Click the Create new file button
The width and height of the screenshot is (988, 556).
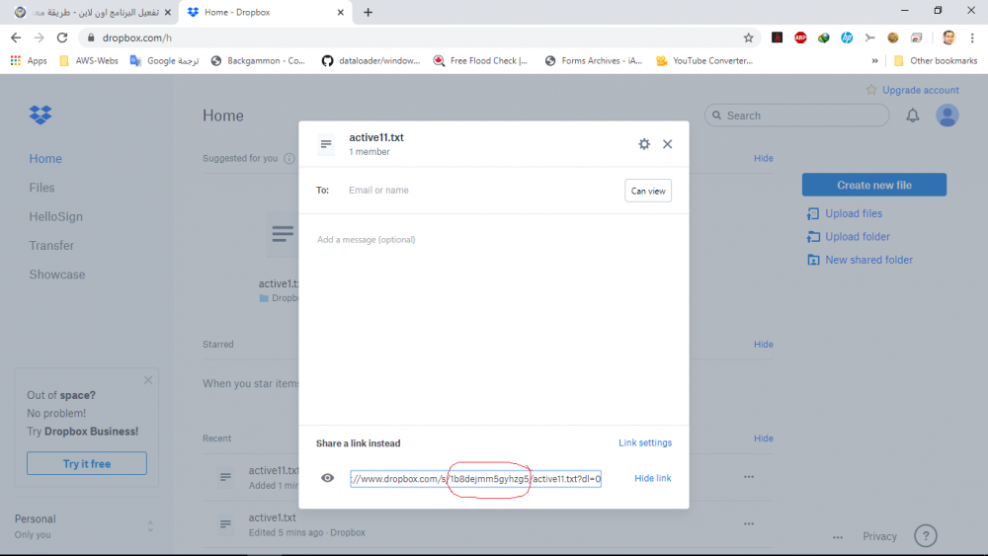tap(874, 185)
